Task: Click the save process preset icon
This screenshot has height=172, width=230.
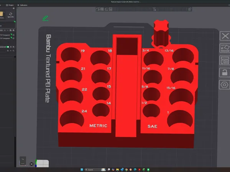Action: pyautogui.click(x=8, y=50)
